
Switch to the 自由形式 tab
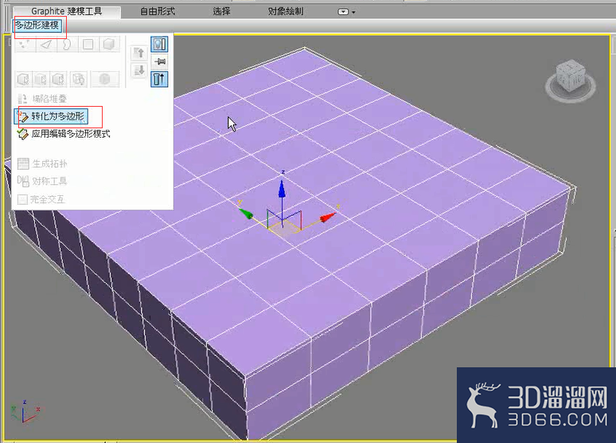tap(158, 11)
